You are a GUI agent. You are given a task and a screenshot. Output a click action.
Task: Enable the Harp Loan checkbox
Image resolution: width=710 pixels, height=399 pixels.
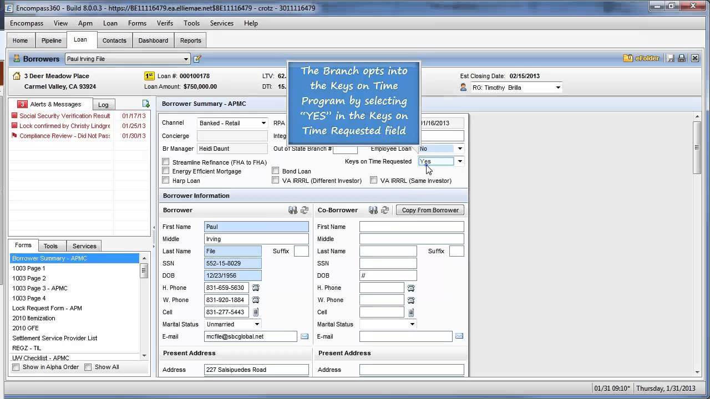pyautogui.click(x=166, y=180)
